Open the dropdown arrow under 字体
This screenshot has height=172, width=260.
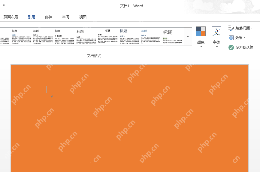click(x=217, y=47)
